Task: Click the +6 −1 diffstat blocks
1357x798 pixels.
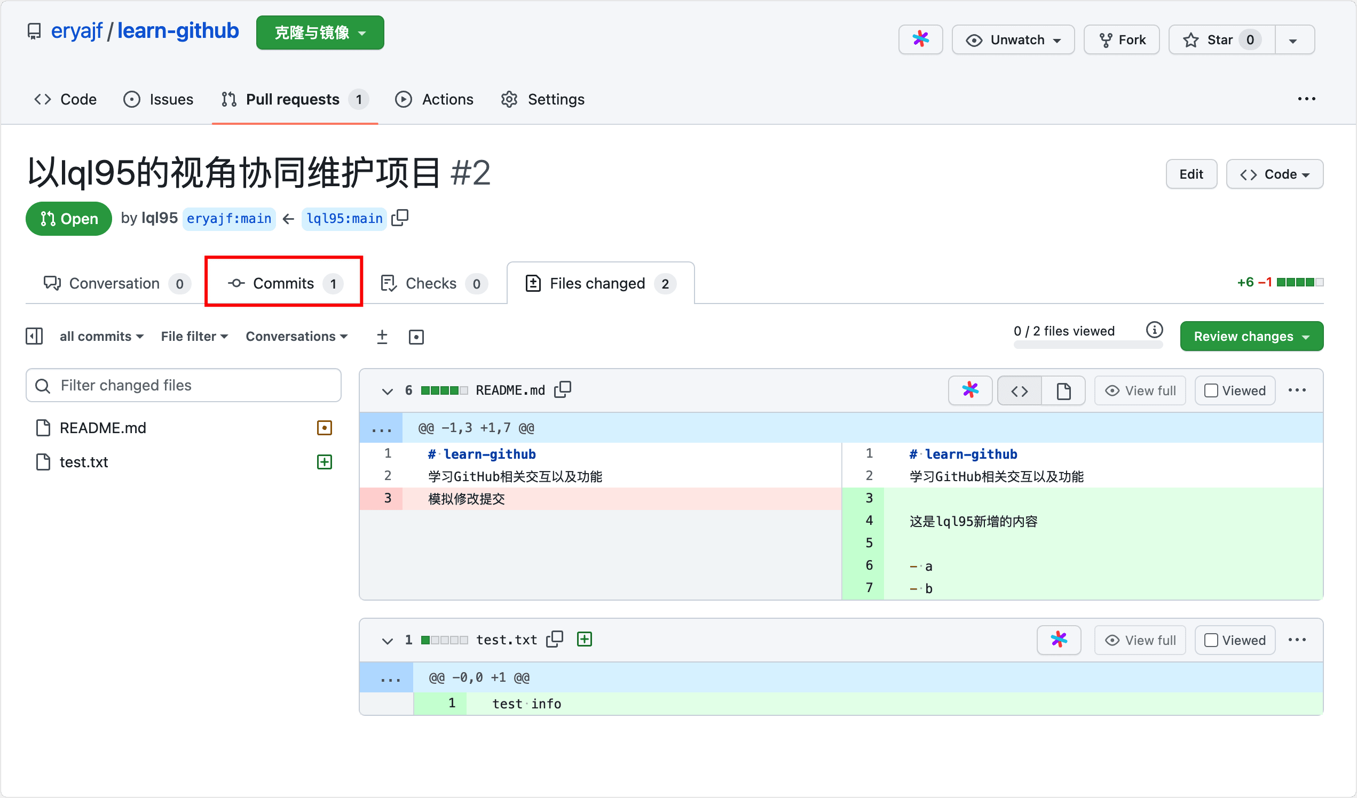Action: click(1299, 282)
